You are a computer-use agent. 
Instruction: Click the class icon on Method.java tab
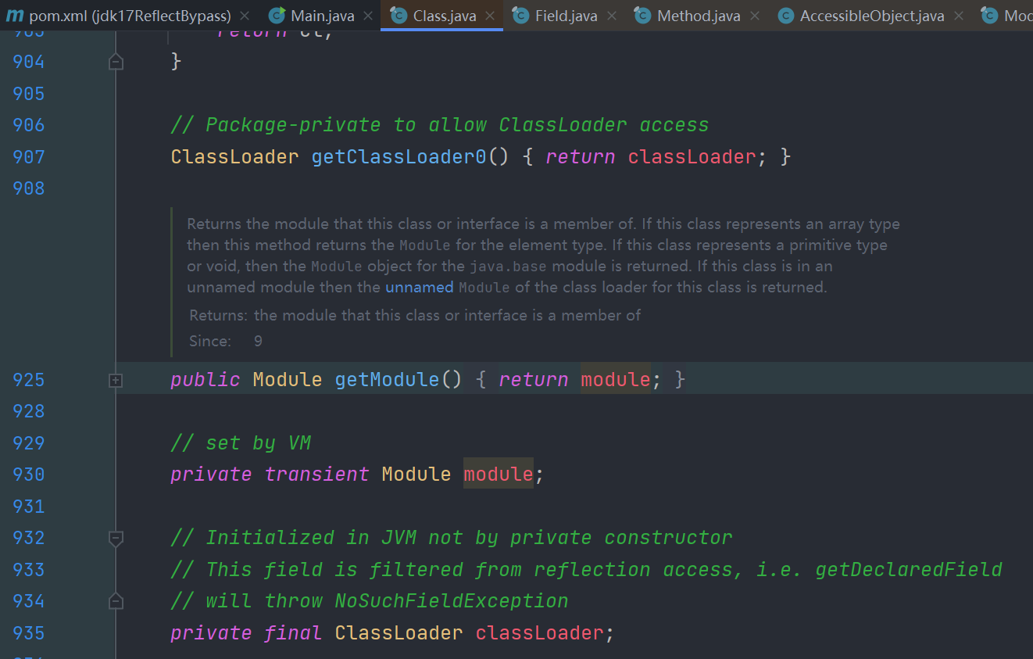coord(642,16)
